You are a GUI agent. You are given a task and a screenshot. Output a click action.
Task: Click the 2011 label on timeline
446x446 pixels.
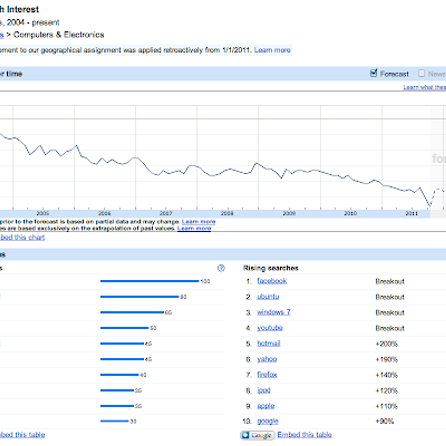click(x=411, y=214)
